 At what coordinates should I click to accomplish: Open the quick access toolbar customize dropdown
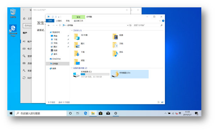(59, 17)
